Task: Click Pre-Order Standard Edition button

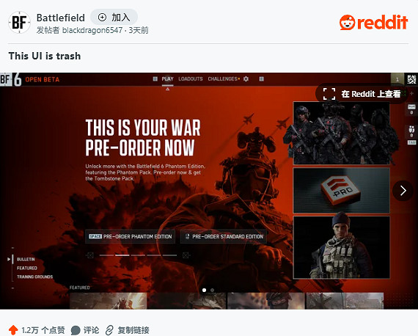Action: coord(224,236)
